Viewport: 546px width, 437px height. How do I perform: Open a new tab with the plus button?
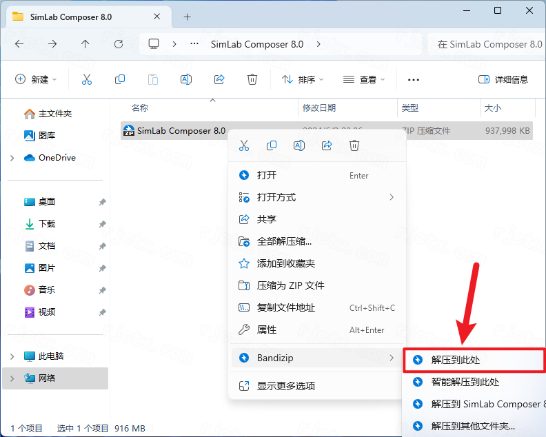pyautogui.click(x=188, y=17)
